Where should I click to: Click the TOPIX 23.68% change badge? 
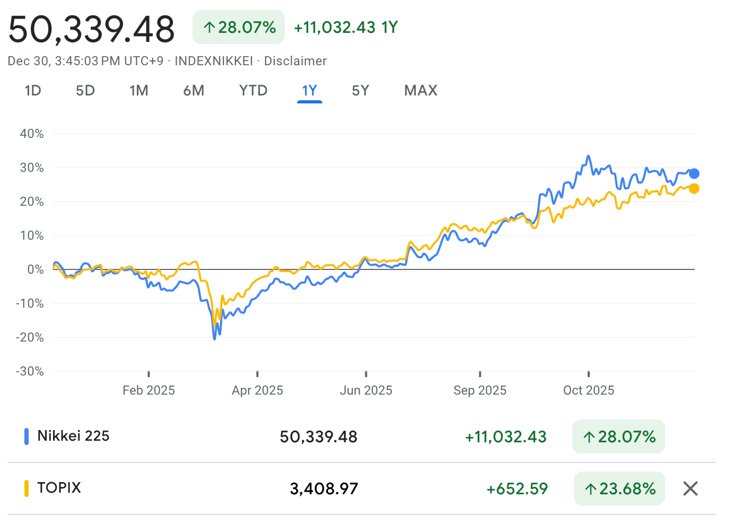pyautogui.click(x=619, y=488)
